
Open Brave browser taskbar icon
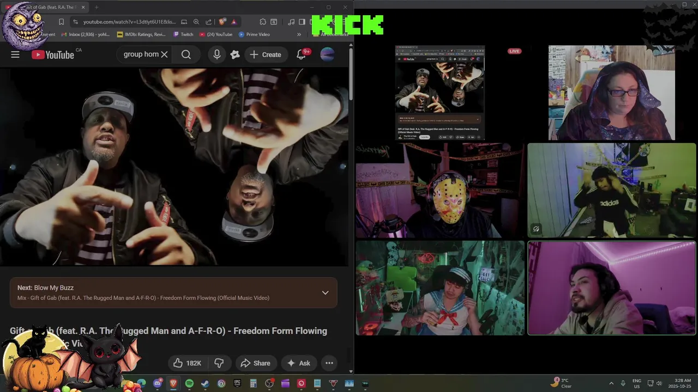coord(173,383)
